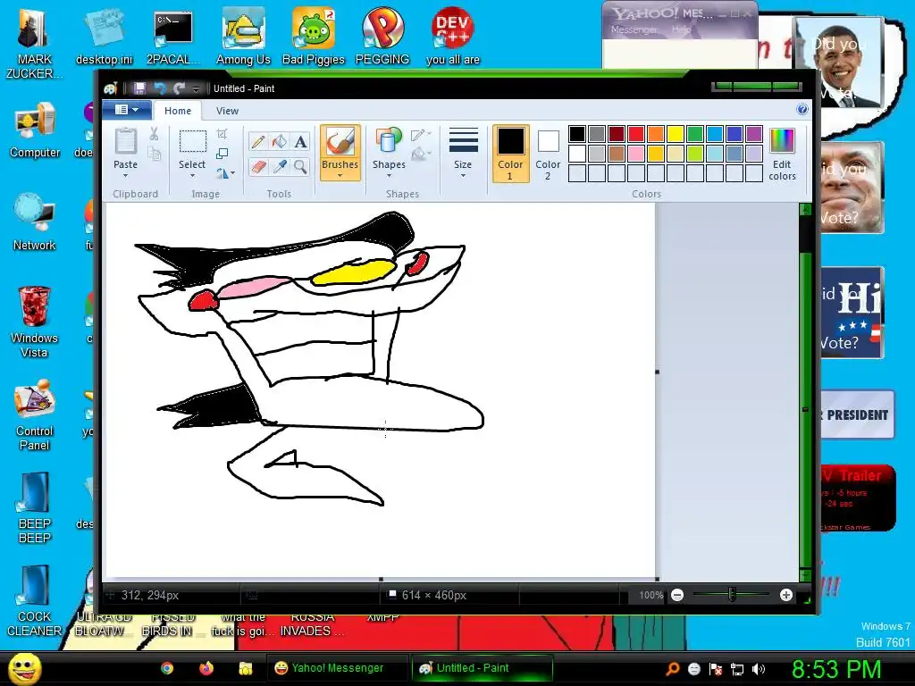Select Color 2 background button

pyautogui.click(x=548, y=154)
